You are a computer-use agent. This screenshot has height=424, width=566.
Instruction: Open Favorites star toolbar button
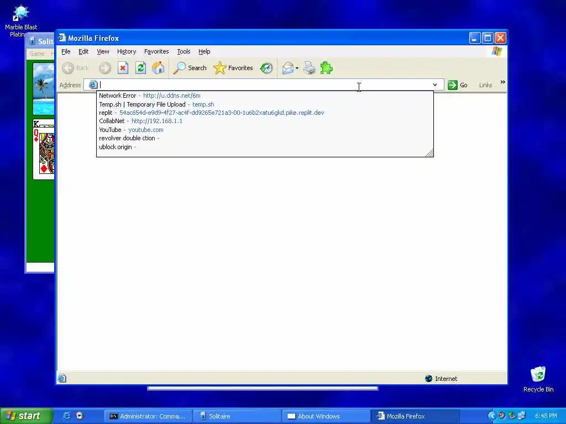point(233,68)
